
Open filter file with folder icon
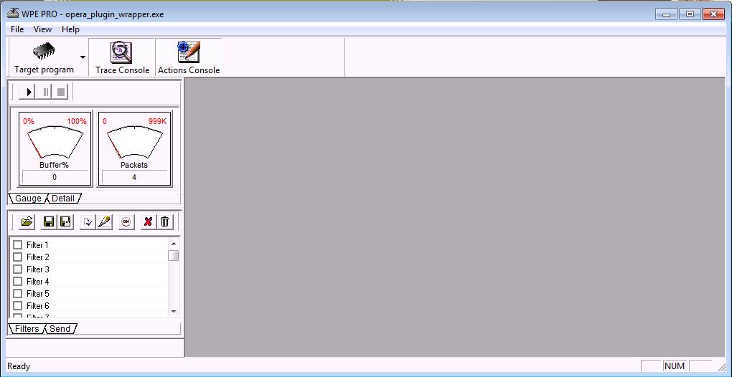tap(27, 222)
